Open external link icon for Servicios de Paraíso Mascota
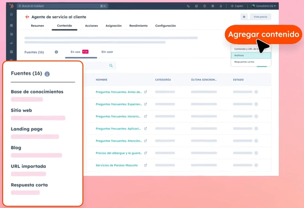The image size is (304, 208). click(x=146, y=165)
